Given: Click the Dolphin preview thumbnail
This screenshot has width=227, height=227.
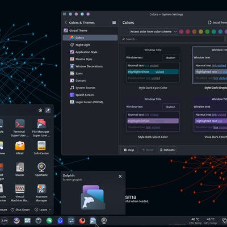Looking at the screenshot, I should tap(93, 197).
